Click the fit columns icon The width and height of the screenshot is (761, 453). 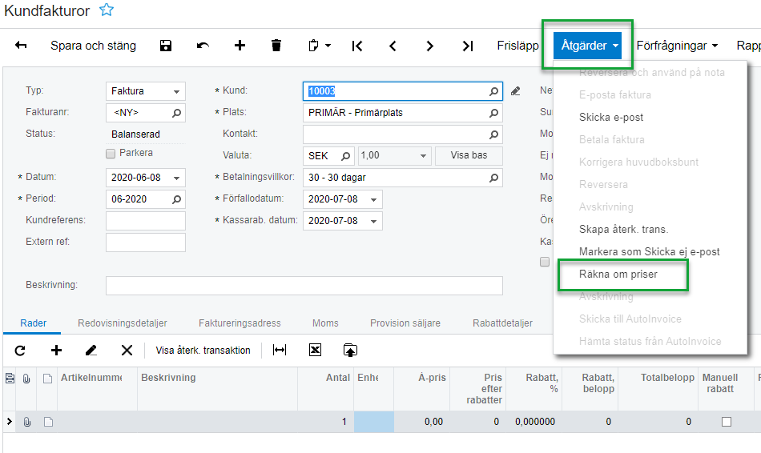280,350
